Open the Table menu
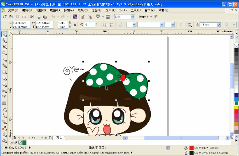The width and height of the screenshot is (239, 156). [x=123, y=10]
